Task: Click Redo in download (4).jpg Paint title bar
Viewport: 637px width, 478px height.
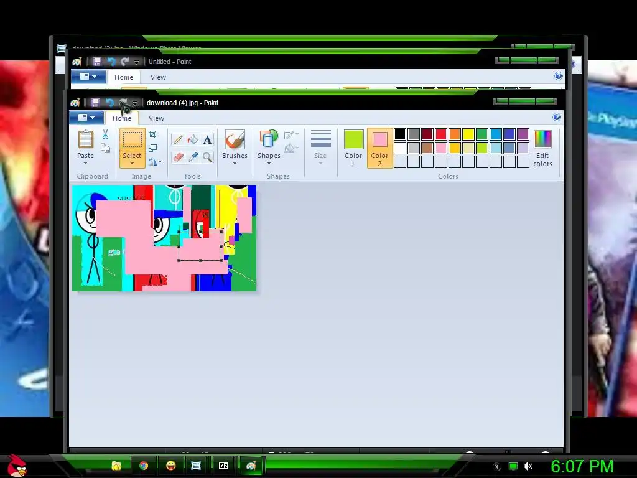Action: point(123,103)
